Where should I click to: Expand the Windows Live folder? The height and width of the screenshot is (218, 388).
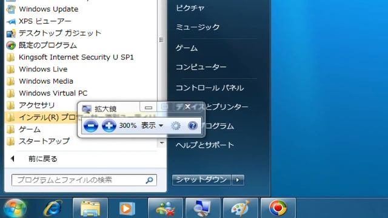point(81,69)
